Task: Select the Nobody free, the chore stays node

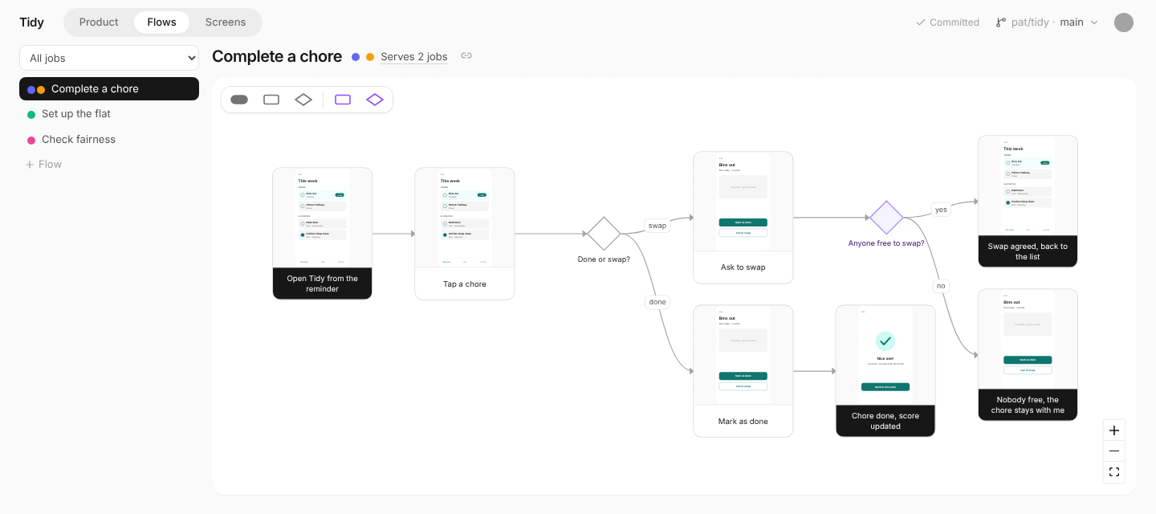Action: 1028,355
